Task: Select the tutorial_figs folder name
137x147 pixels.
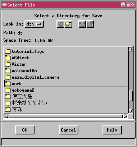Action: [x=28, y=51]
